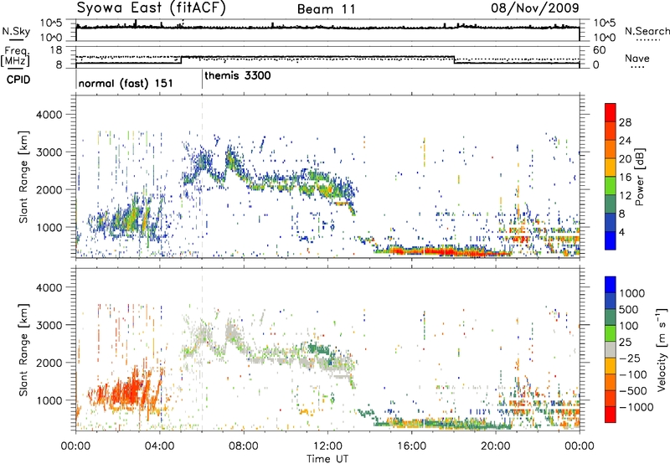670x464 pixels.
Task: Click the '16' label on the Power colorbar
Action: (x=625, y=178)
